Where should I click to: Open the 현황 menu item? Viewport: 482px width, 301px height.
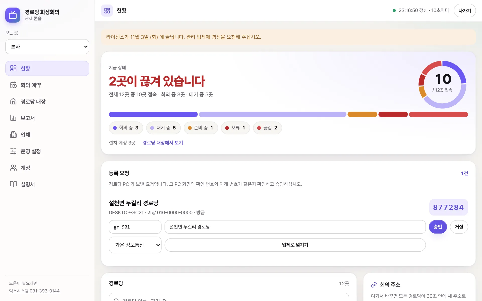point(47,68)
